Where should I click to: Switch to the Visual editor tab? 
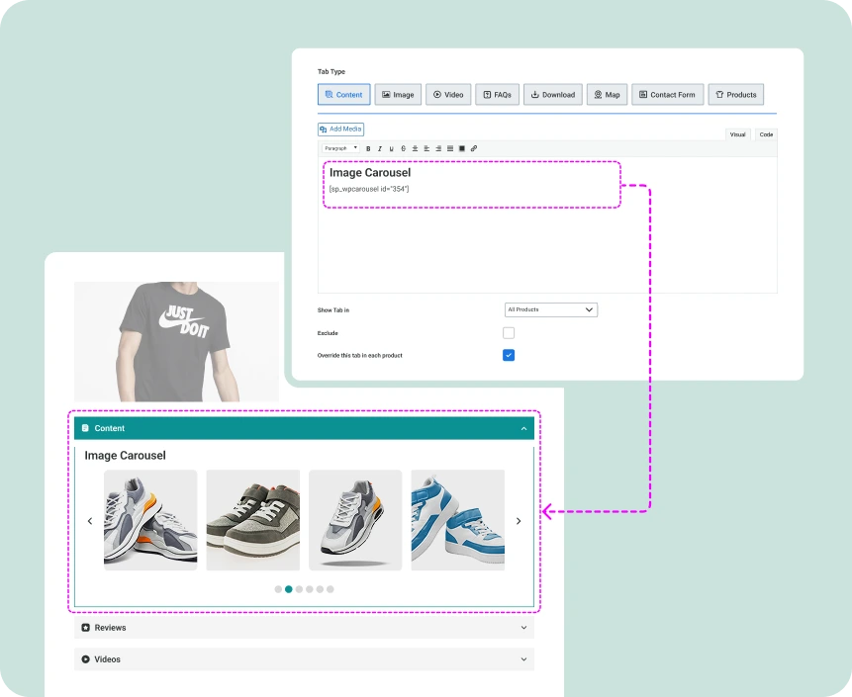coord(737,134)
